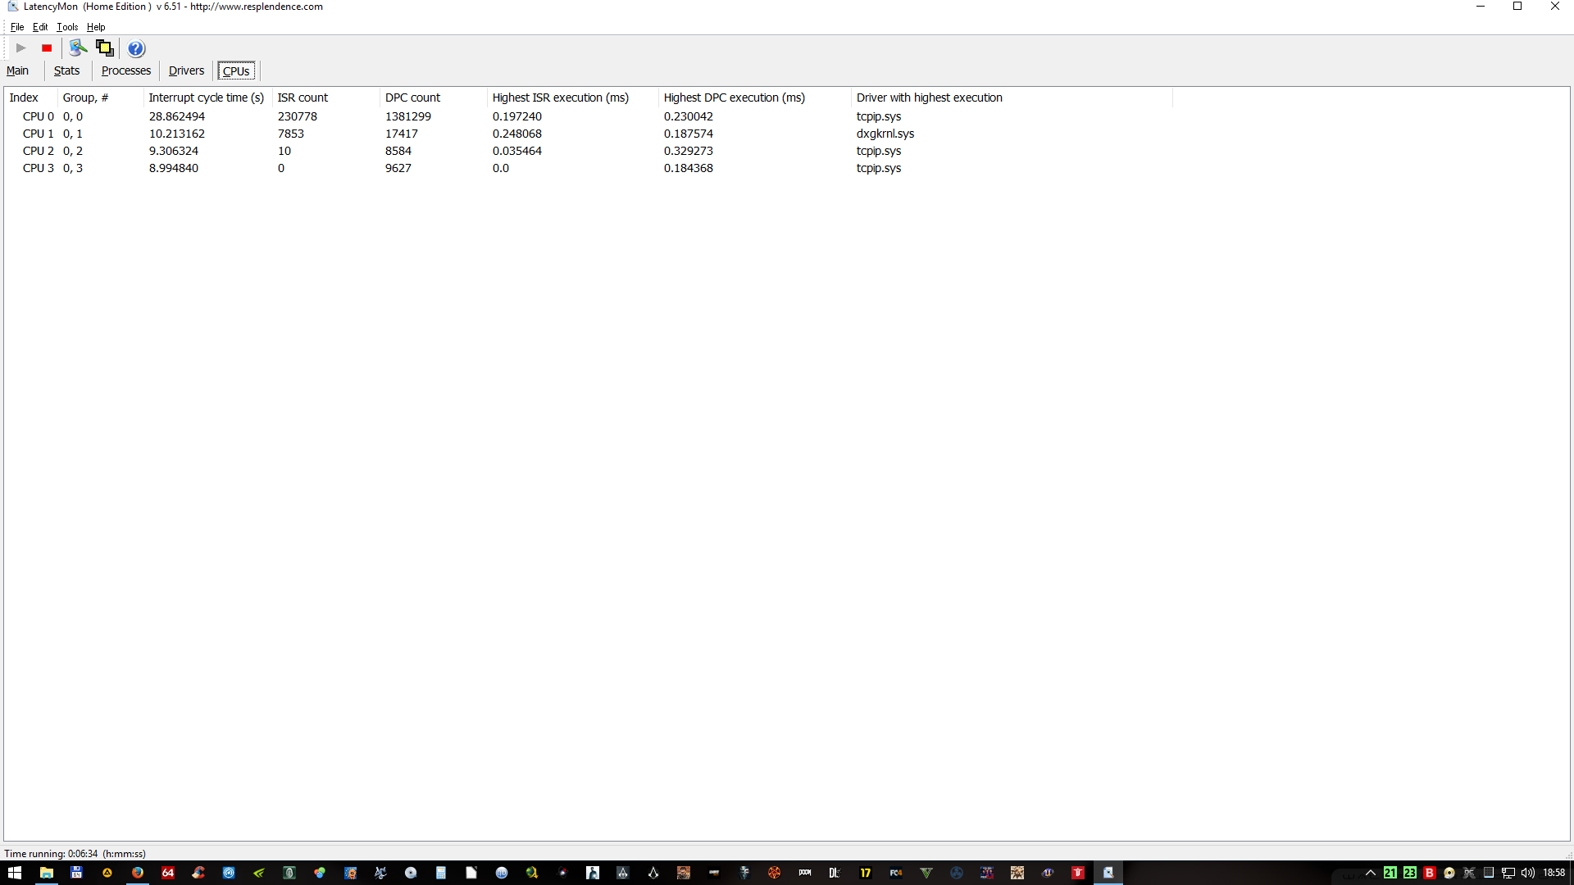
Task: Click the network tray icon
Action: pyautogui.click(x=1508, y=873)
